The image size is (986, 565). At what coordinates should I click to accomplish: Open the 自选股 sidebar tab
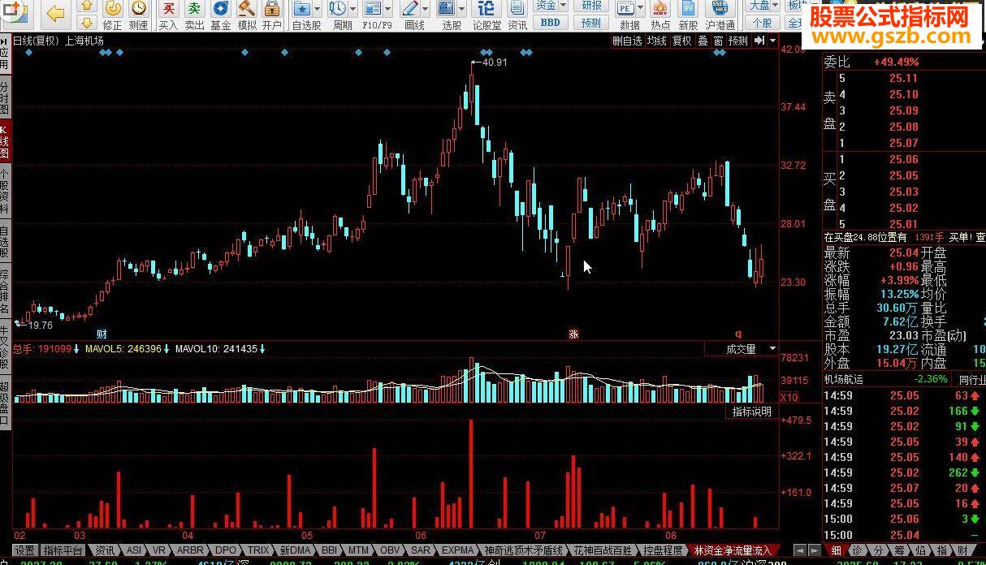click(x=5, y=240)
